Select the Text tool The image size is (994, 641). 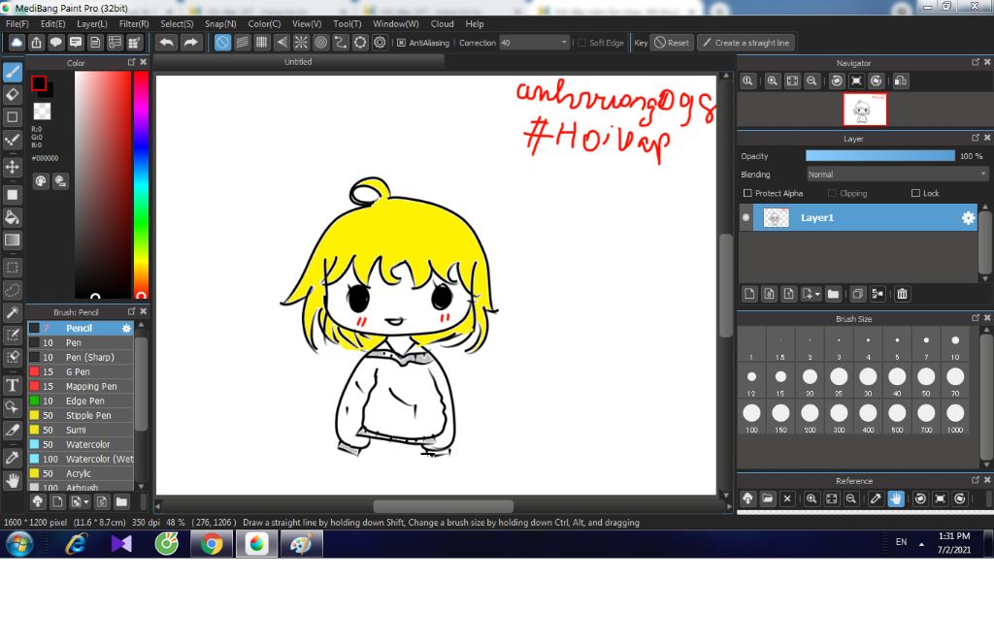(x=12, y=384)
